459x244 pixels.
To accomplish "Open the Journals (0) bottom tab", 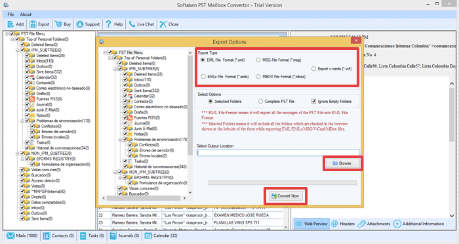I will 125,235.
